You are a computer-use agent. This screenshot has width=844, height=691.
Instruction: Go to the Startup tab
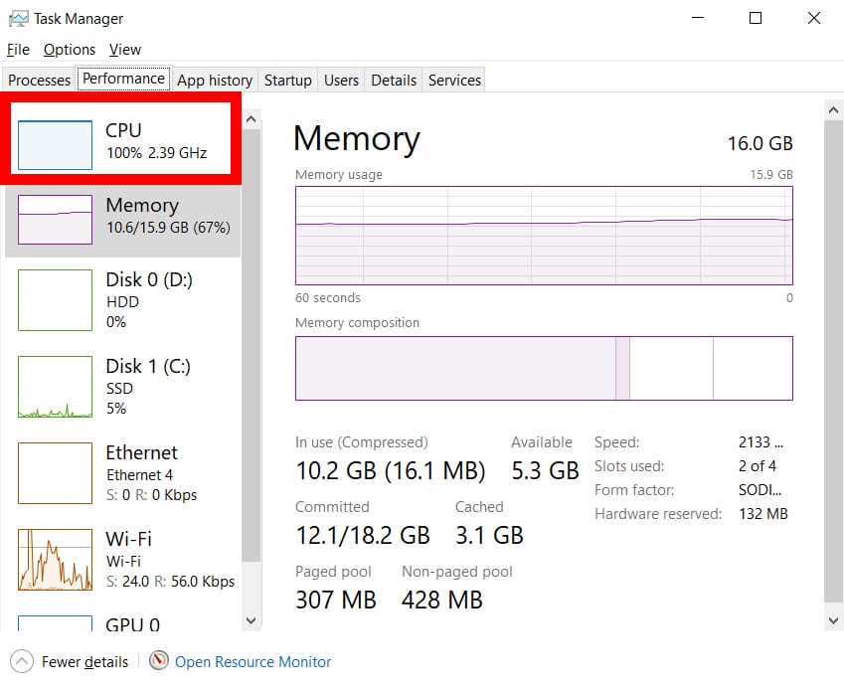(x=288, y=81)
